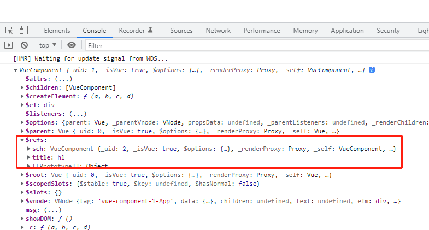Viewport: 429px width, 230px height.
Task: Switch to the Application tab
Action: coord(347,31)
